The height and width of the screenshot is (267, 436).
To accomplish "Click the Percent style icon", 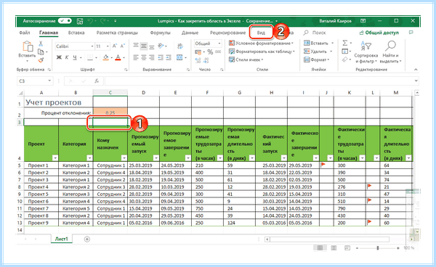I will (x=210, y=52).
